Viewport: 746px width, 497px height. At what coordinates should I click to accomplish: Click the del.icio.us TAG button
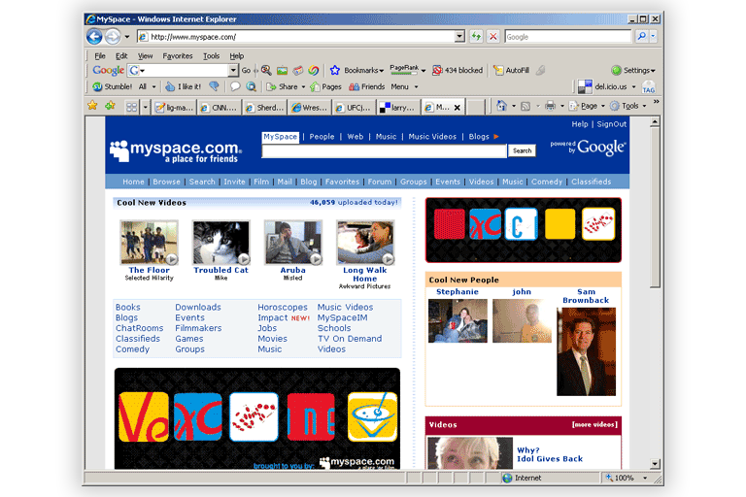(x=649, y=87)
